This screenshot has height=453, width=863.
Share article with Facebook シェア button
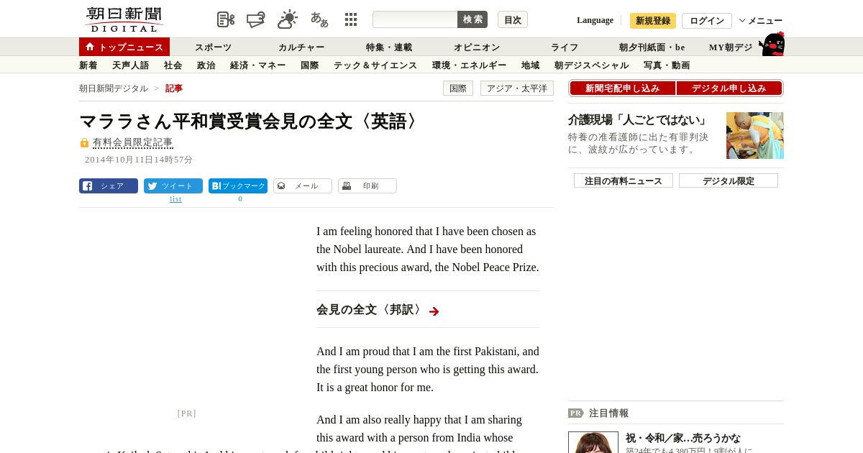(x=109, y=186)
